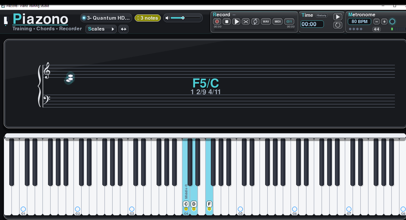Open the Time History
Screen dimensions: 406x220
pyautogui.click(x=321, y=15)
